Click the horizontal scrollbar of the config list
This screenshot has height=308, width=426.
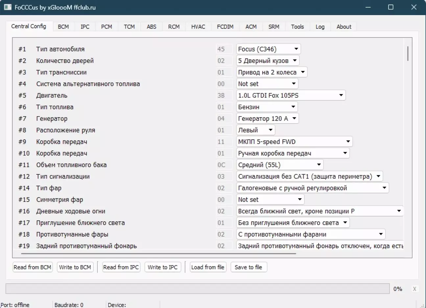coord(158,253)
